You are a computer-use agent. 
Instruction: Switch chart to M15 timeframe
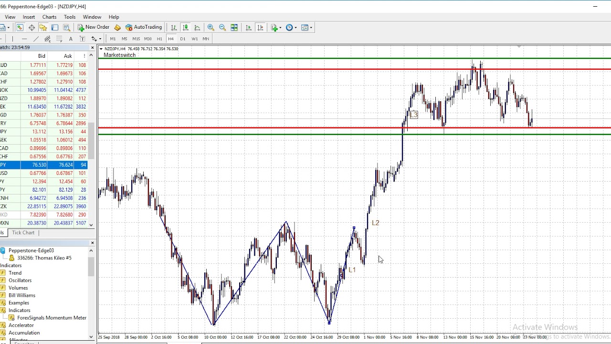coord(136,39)
